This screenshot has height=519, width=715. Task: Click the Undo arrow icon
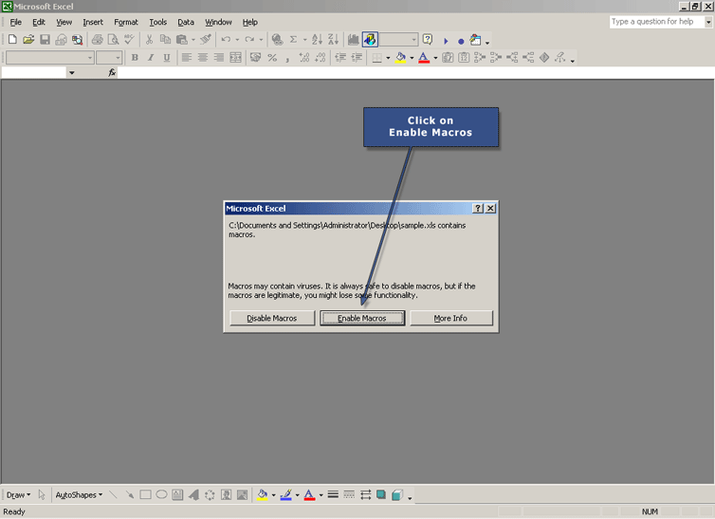point(226,40)
